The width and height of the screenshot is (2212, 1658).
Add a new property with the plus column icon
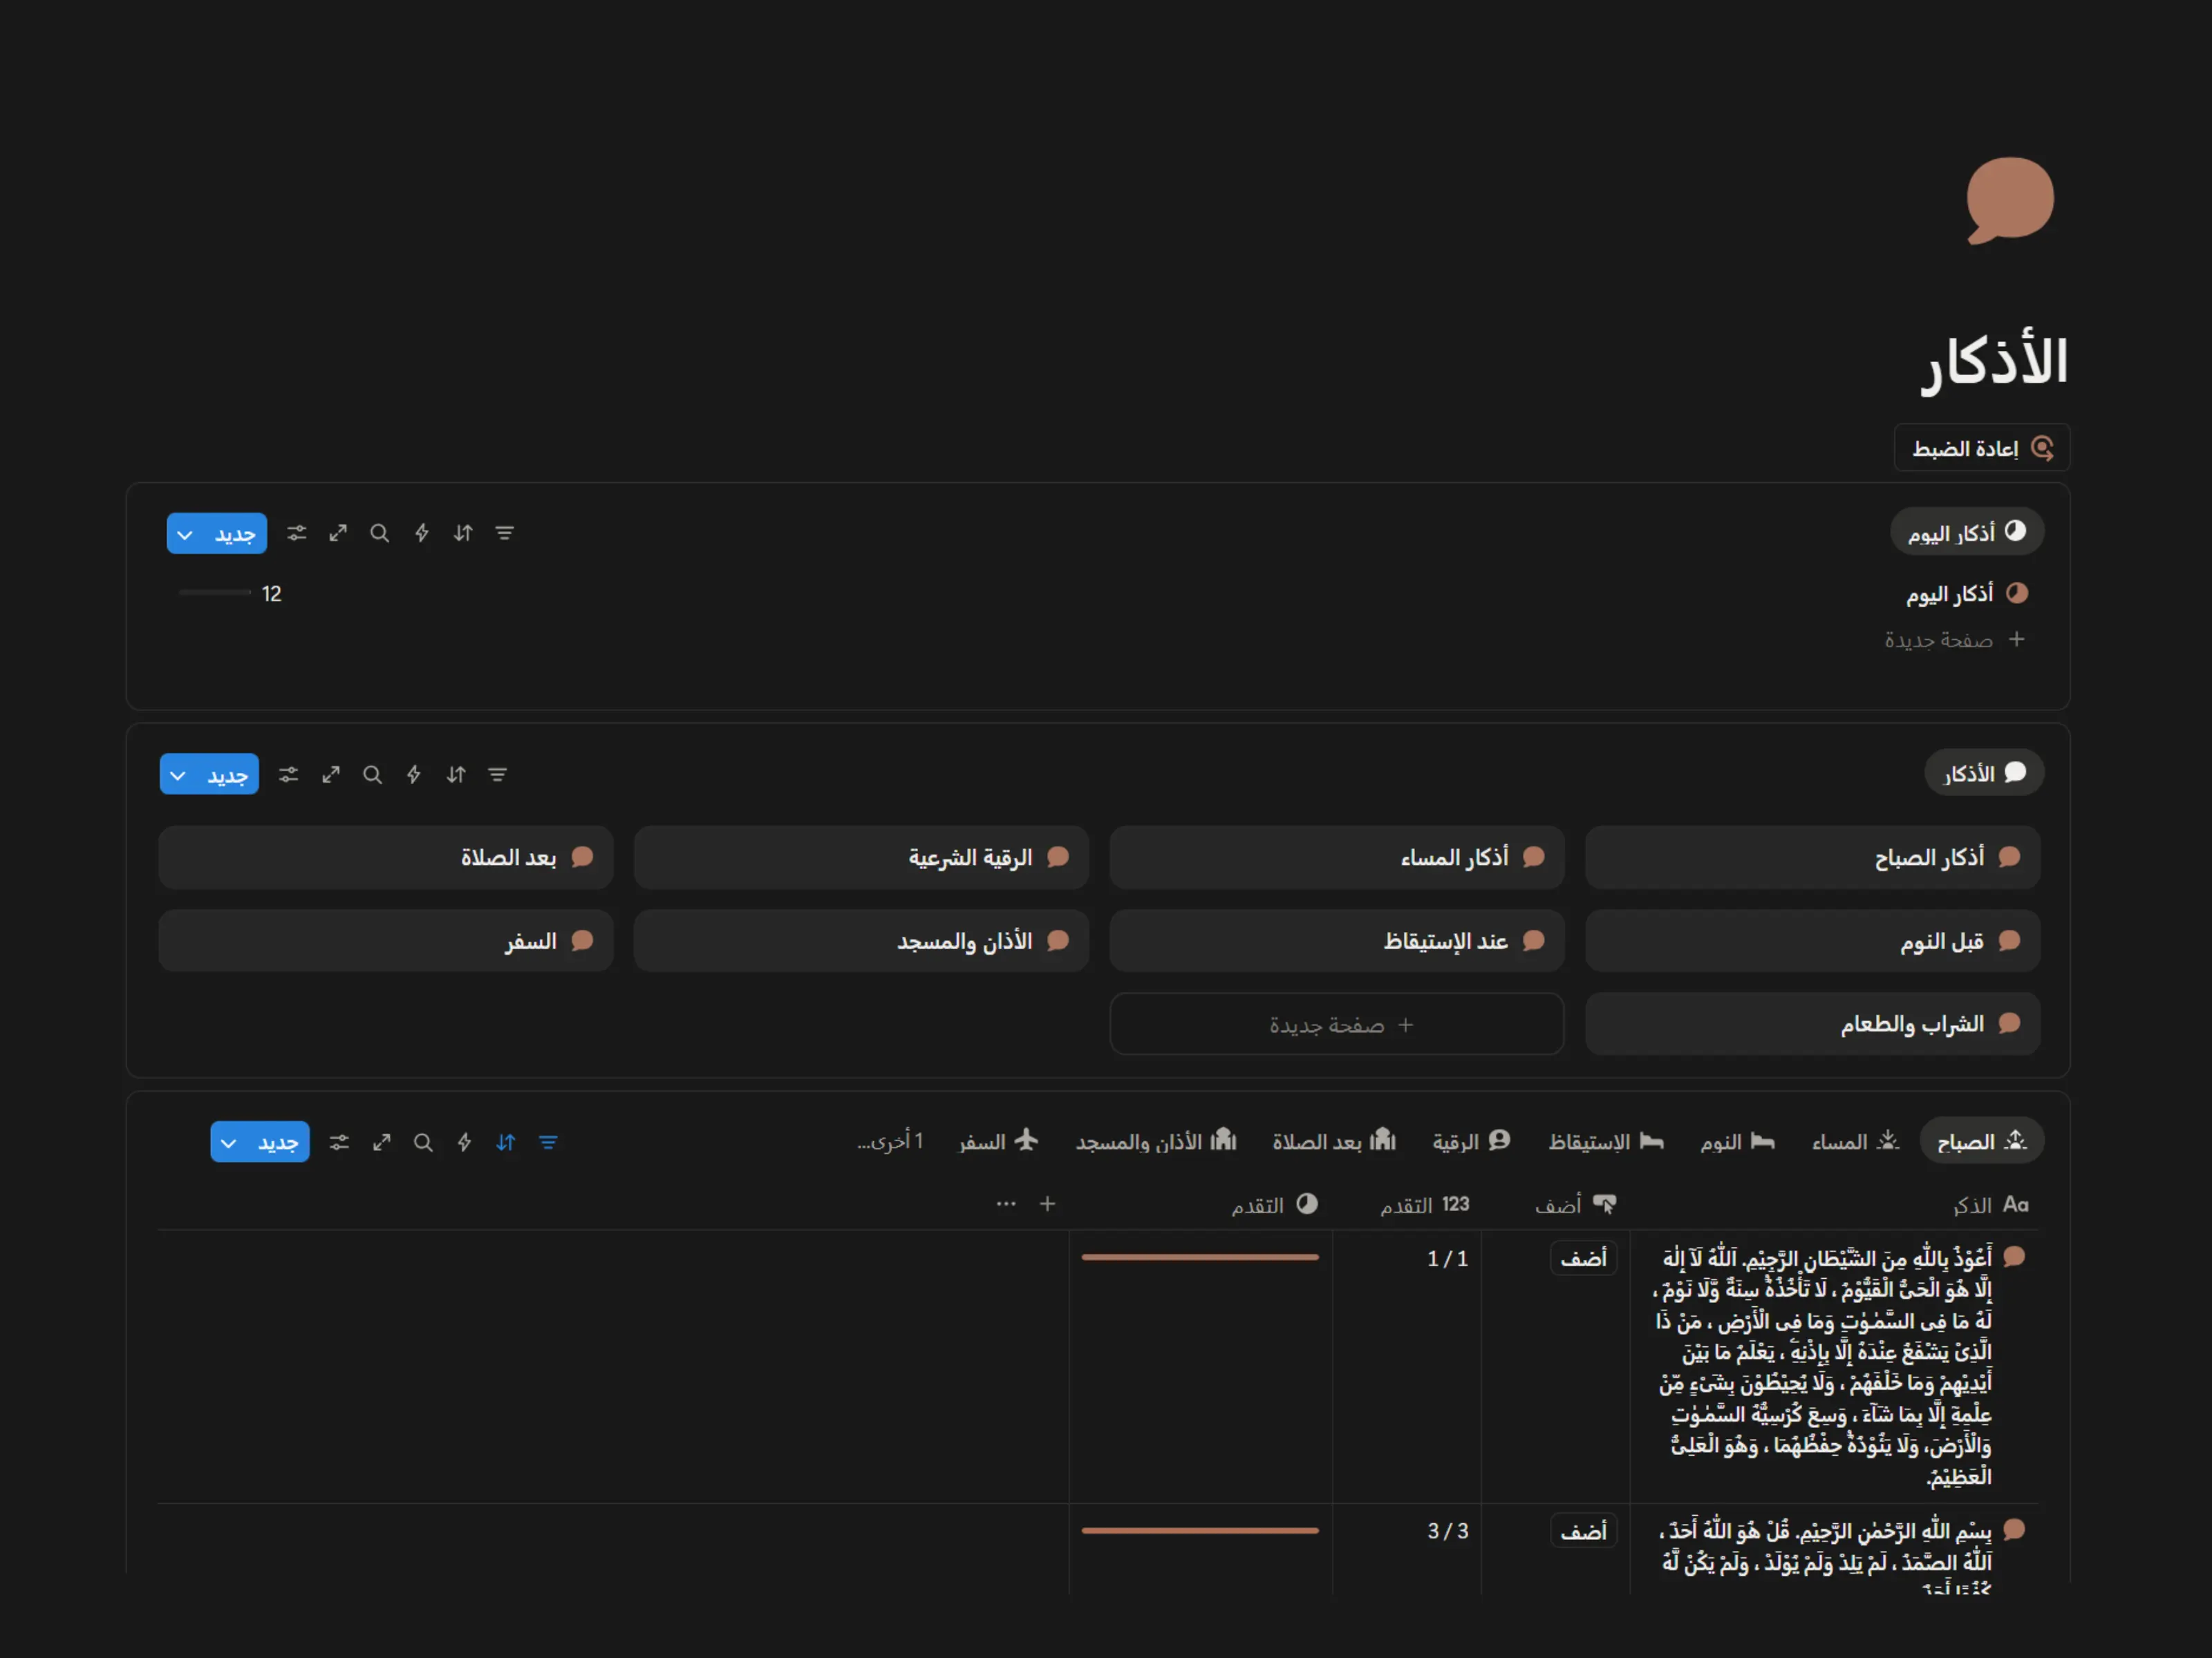pos(1047,1204)
